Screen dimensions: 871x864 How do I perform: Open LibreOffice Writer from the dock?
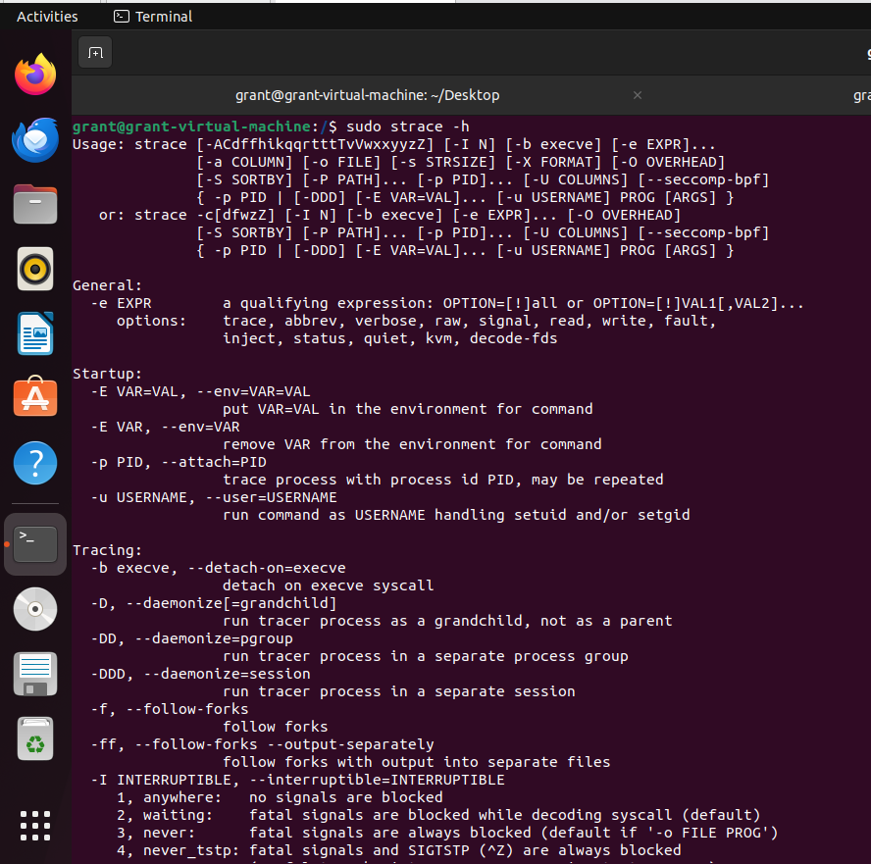click(x=35, y=333)
